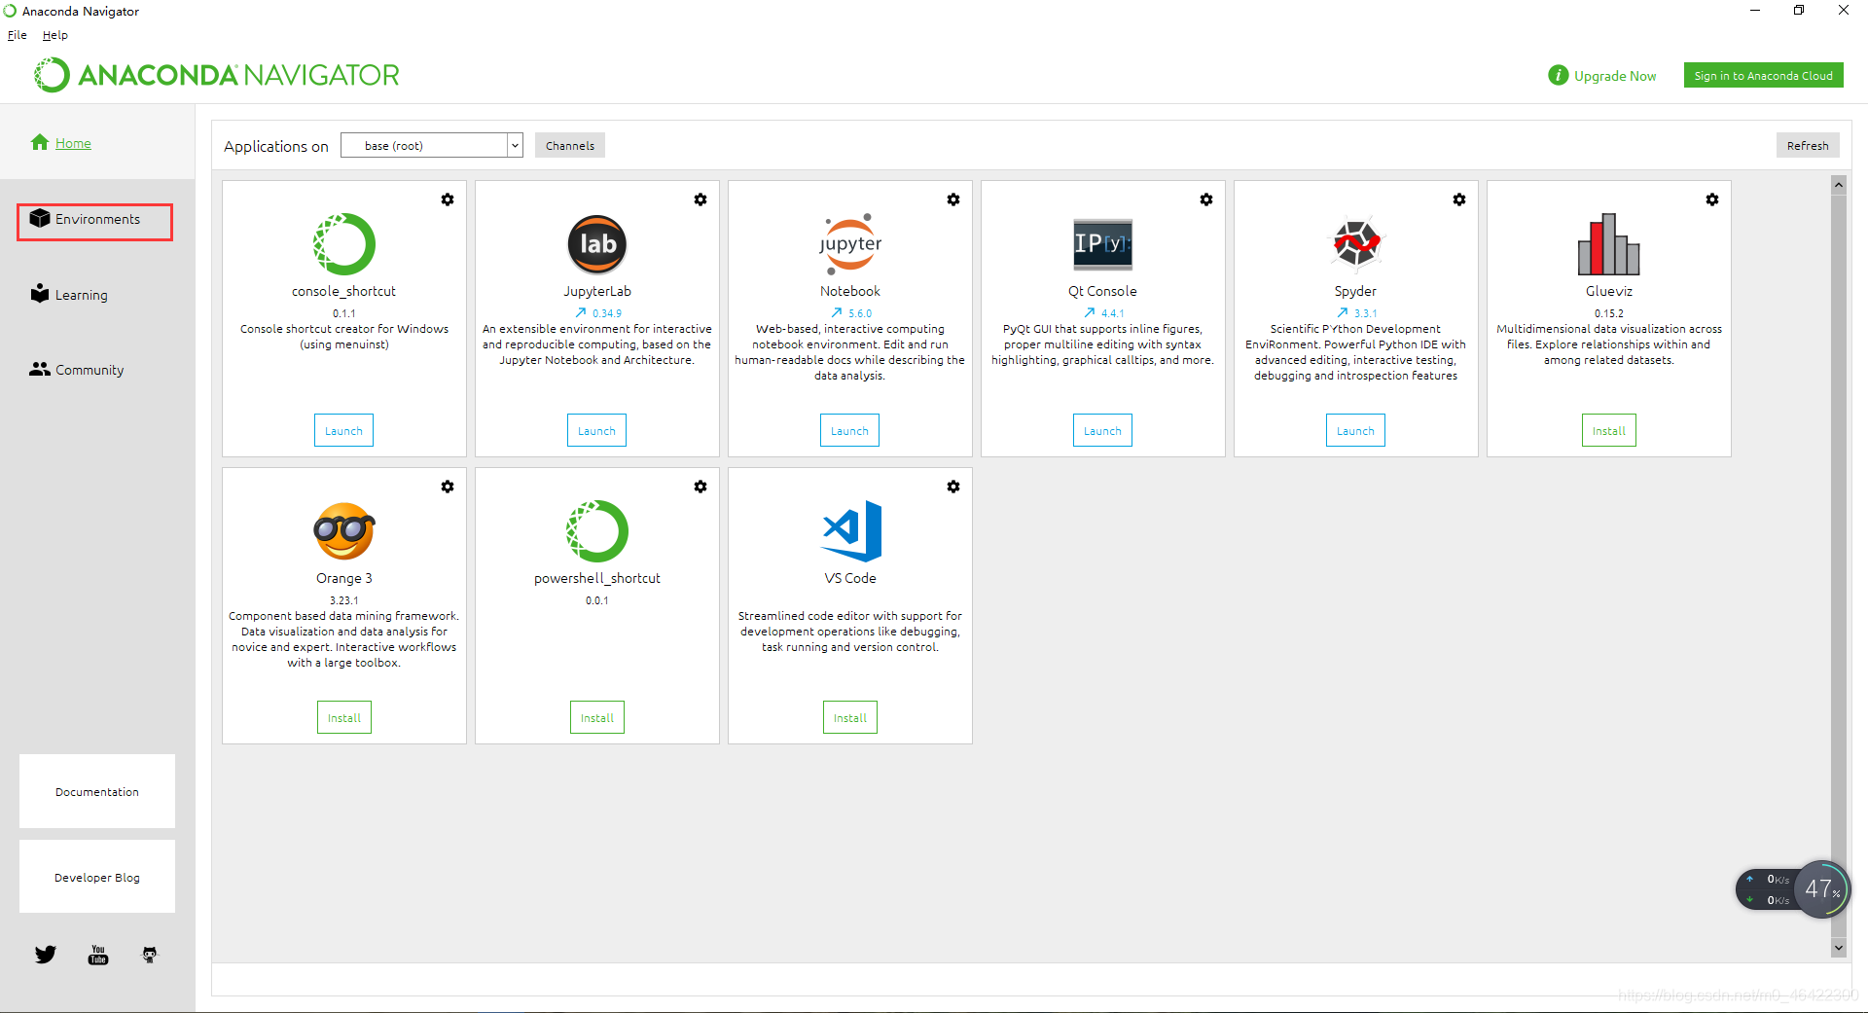
Task: Open settings gear on Notebook card
Action: tap(953, 199)
